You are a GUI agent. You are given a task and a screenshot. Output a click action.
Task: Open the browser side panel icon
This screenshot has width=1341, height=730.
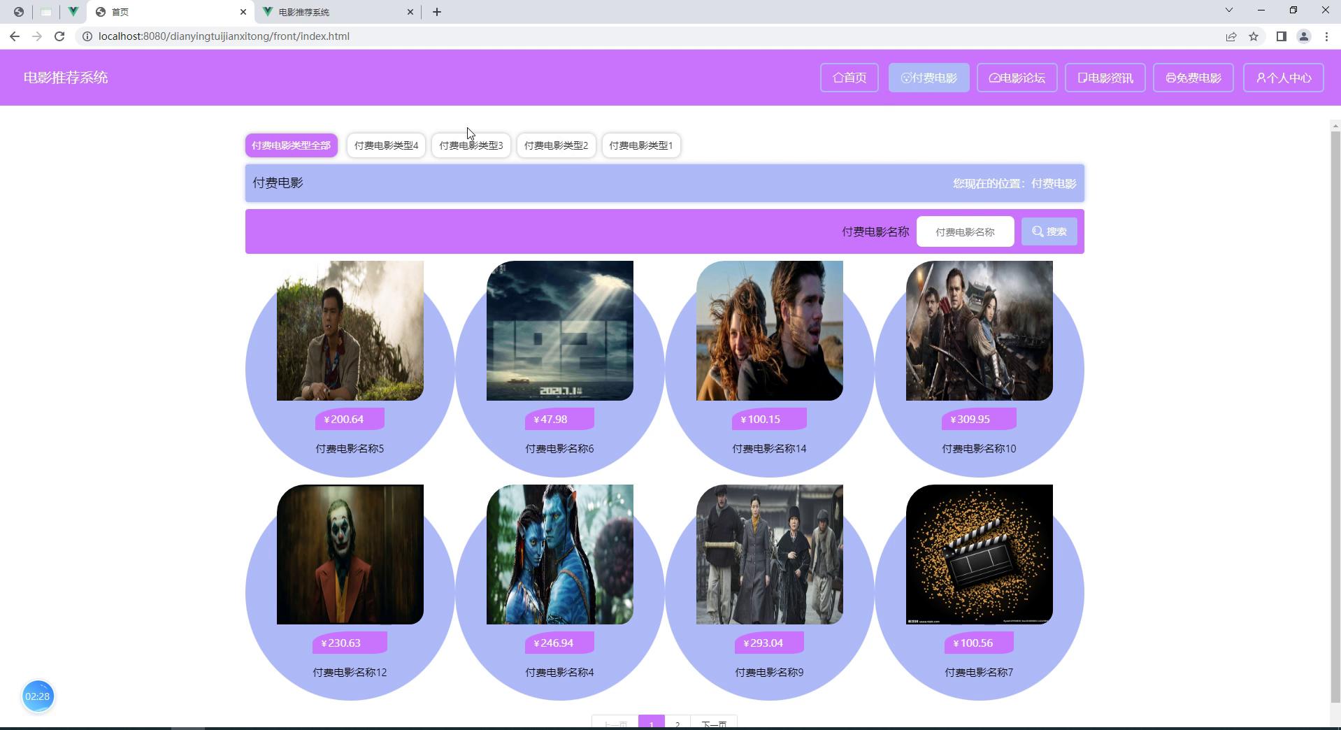(x=1282, y=36)
